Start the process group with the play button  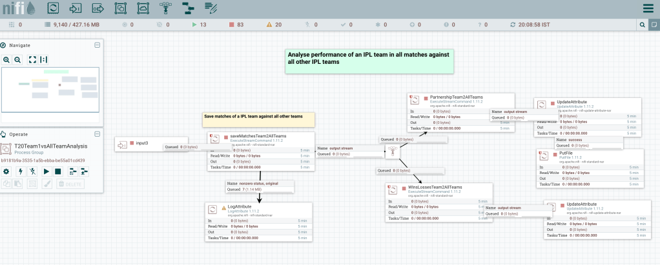click(46, 172)
